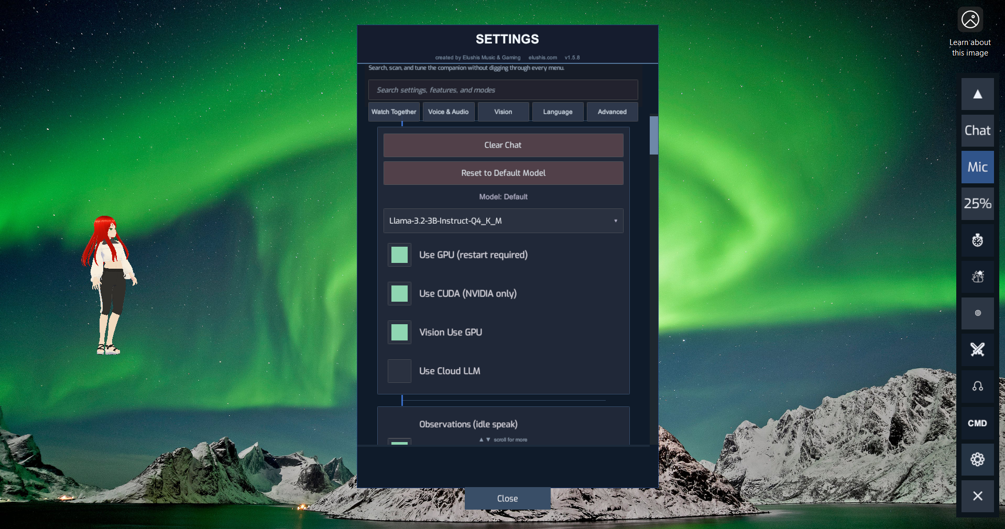Click Reset to Default Model button
This screenshot has width=1005, height=529.
pyautogui.click(x=503, y=173)
